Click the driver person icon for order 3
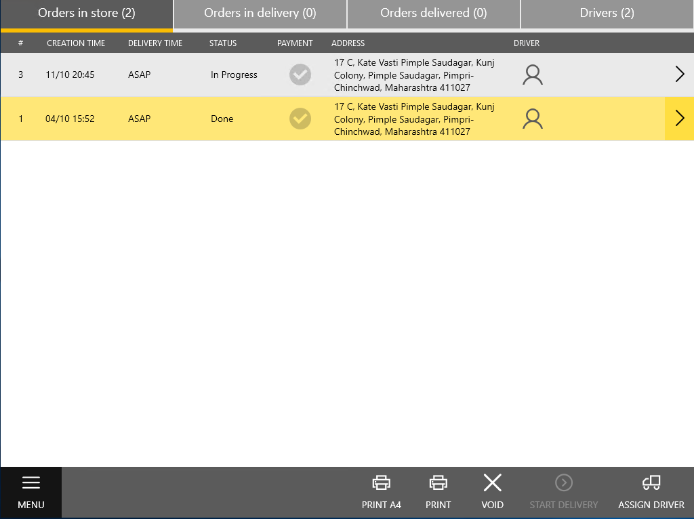 (x=533, y=75)
